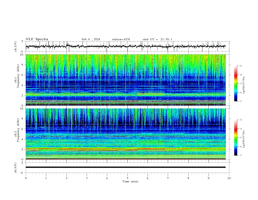Click time axis tick label "5"
The image size is (258, 200).
[127, 178]
